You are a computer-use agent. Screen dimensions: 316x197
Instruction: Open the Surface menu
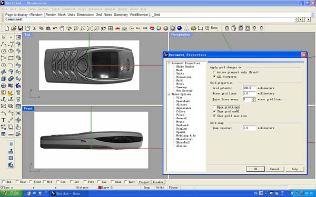click(44, 9)
